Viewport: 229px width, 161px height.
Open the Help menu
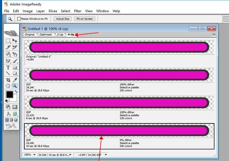coord(116,11)
